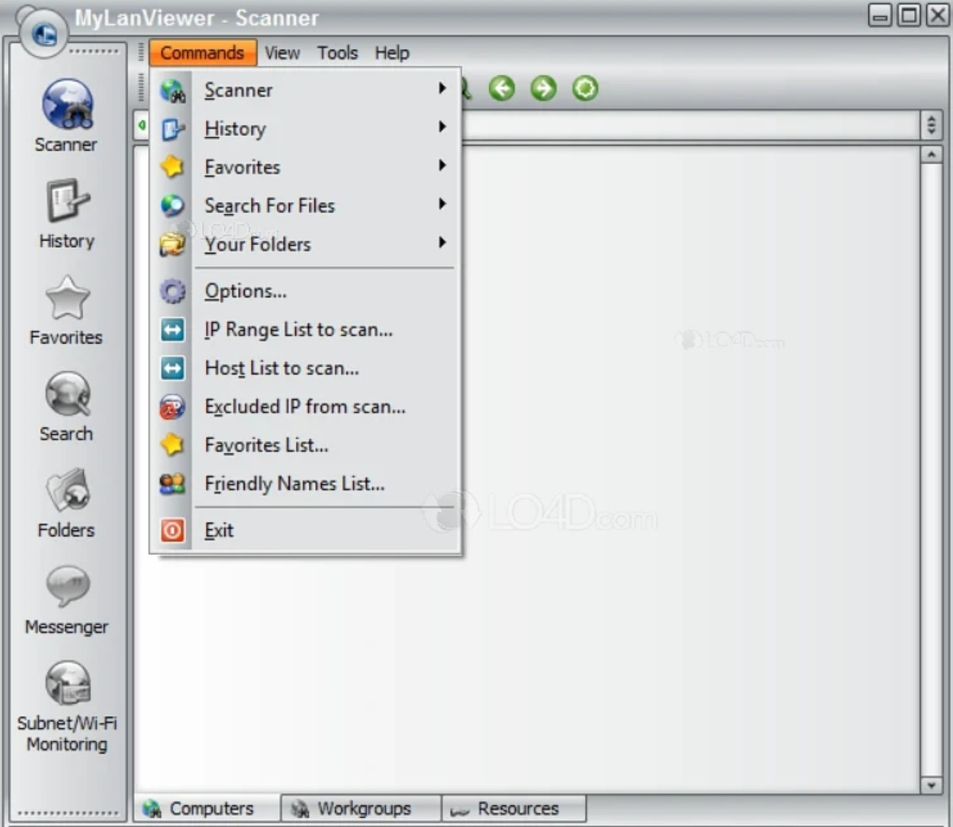Open the Commands menu
953x827 pixels.
point(202,53)
